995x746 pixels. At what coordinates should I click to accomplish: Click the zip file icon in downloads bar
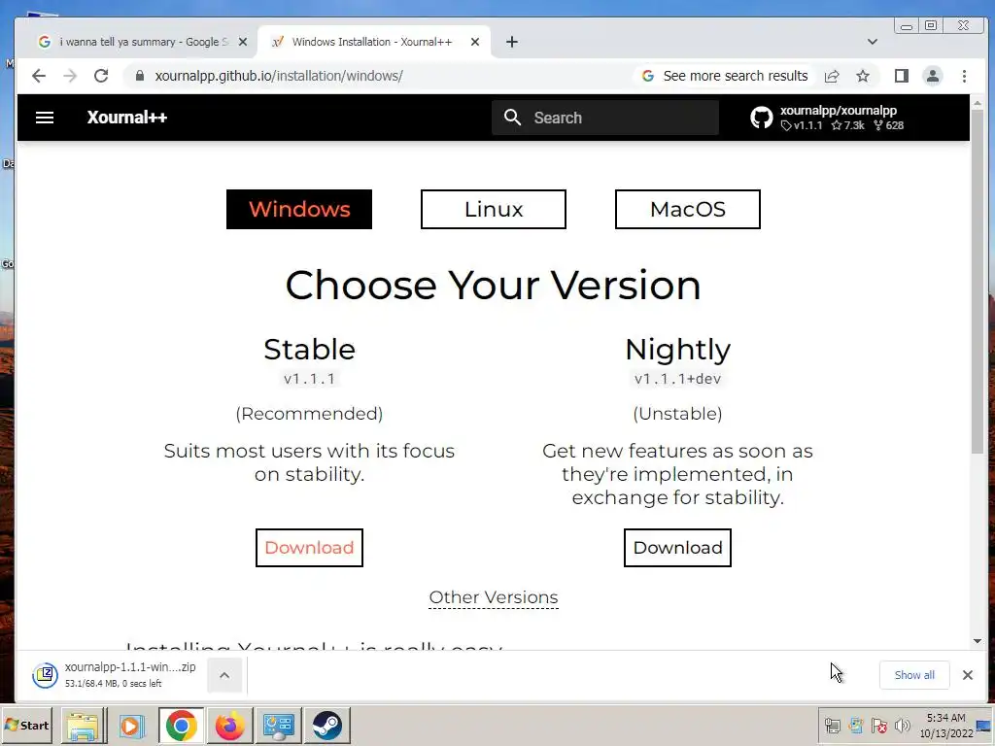(45, 674)
